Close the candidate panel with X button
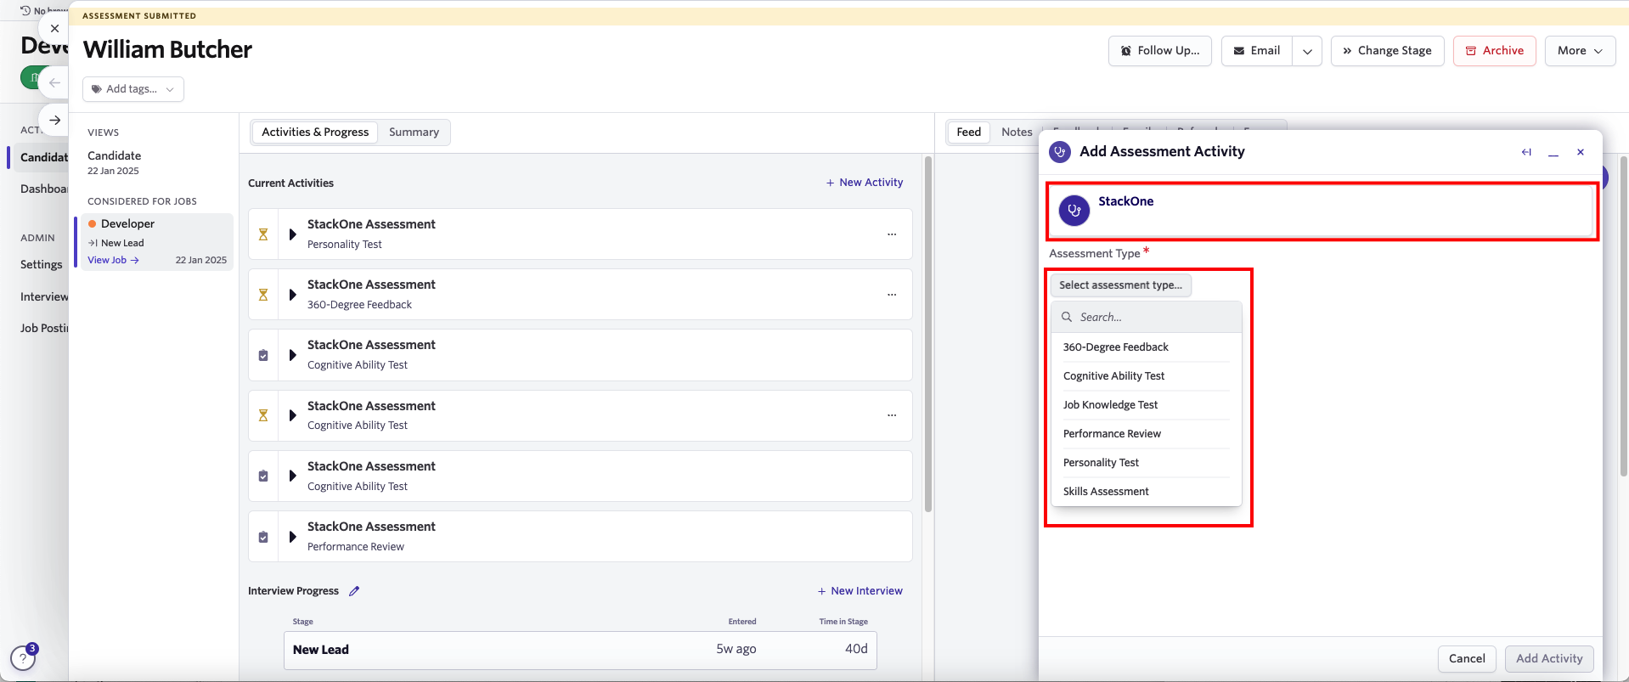 click(x=54, y=28)
